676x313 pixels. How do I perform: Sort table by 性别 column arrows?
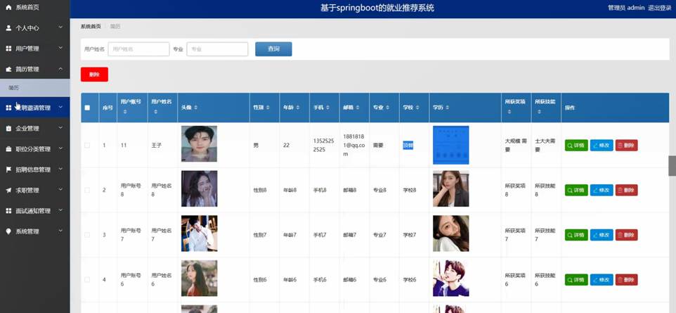(268, 107)
